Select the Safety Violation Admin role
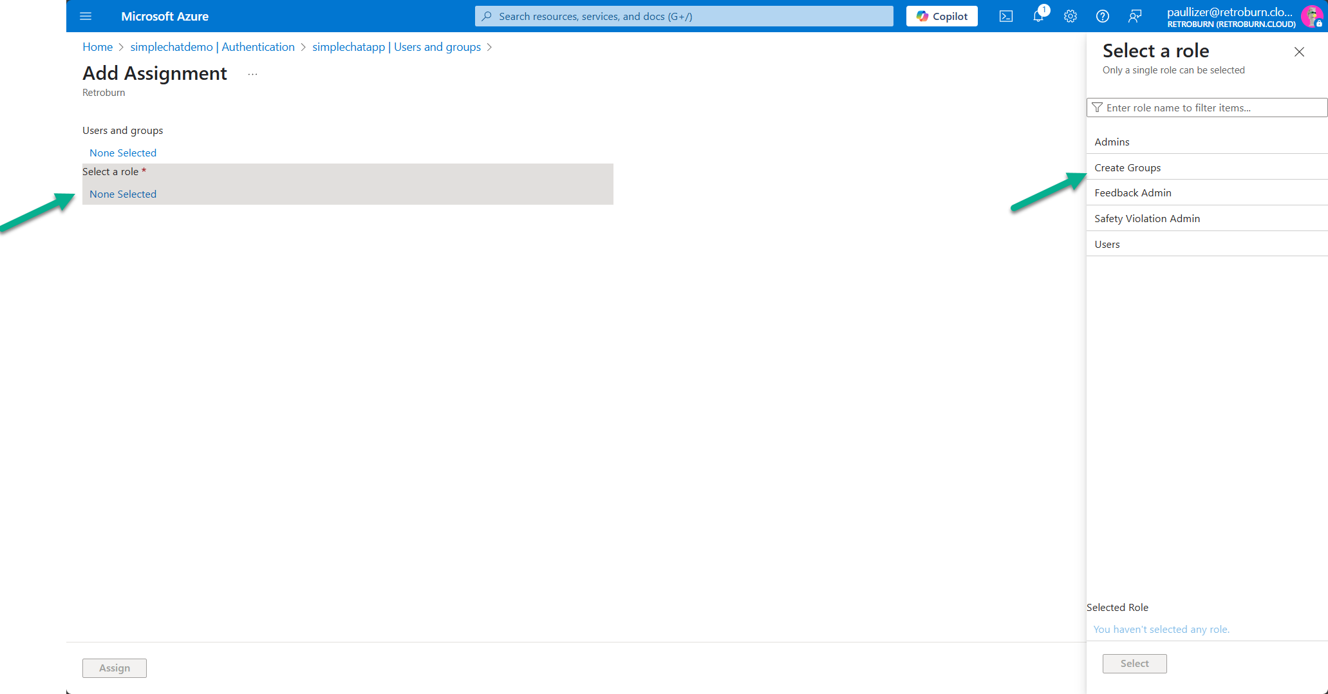The height and width of the screenshot is (694, 1328). (1147, 218)
